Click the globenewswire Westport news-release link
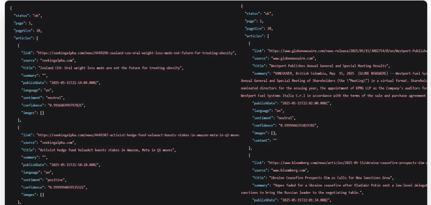This screenshot has width=431, height=205. pos(347,51)
